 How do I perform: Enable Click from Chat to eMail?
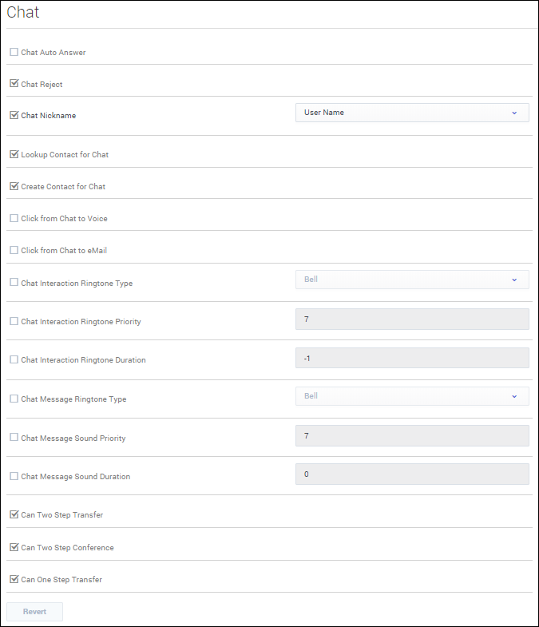coord(14,250)
